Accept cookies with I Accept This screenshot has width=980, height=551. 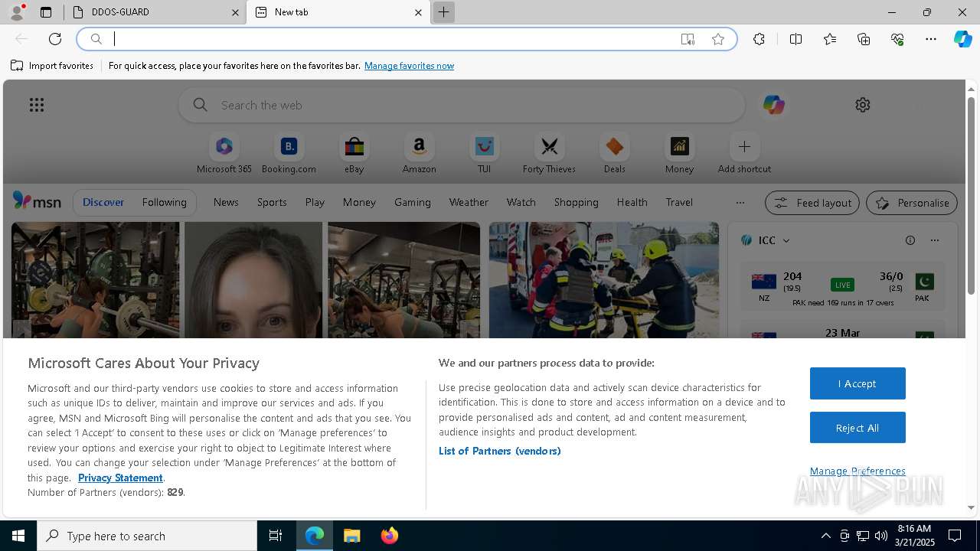(857, 383)
